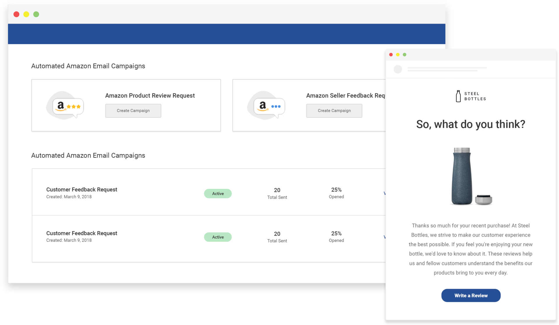Viewport: 559px width, 325px height.
Task: Click Create Campaign for Product Review Request
Action: point(133,111)
